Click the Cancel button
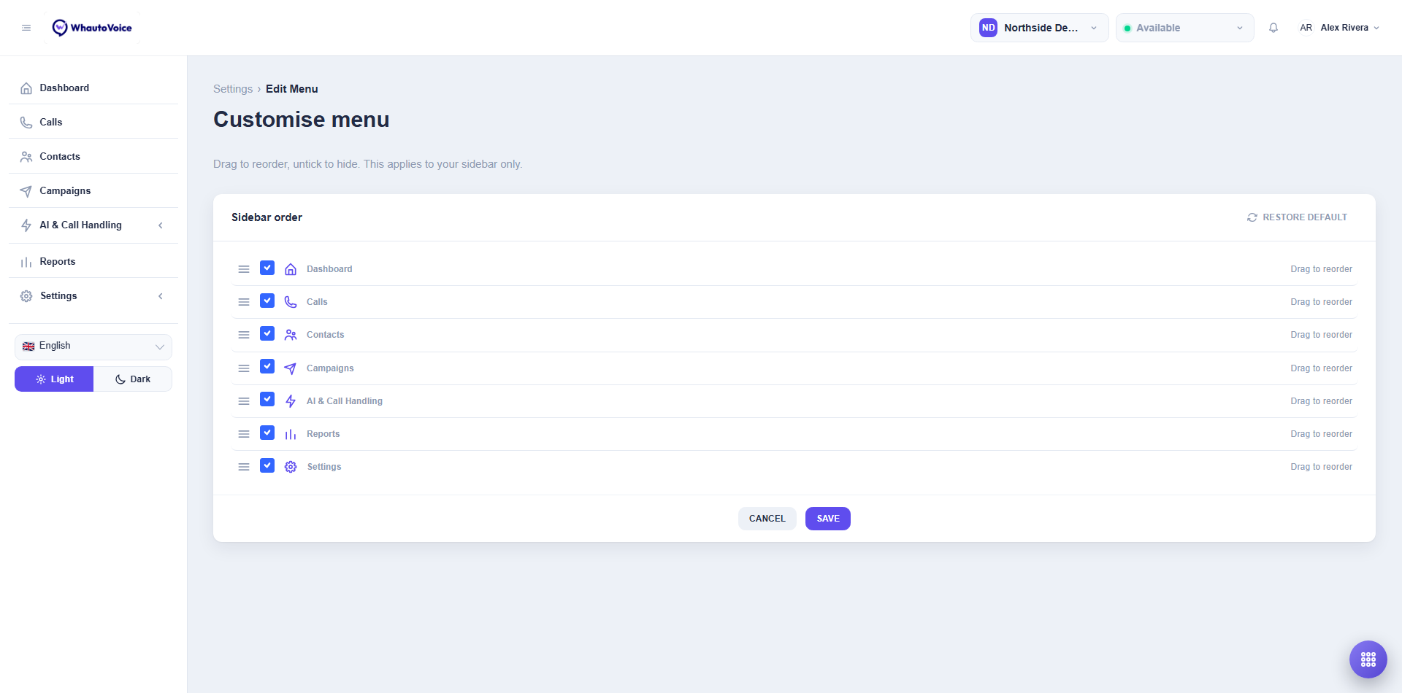This screenshot has width=1402, height=693. 767,519
